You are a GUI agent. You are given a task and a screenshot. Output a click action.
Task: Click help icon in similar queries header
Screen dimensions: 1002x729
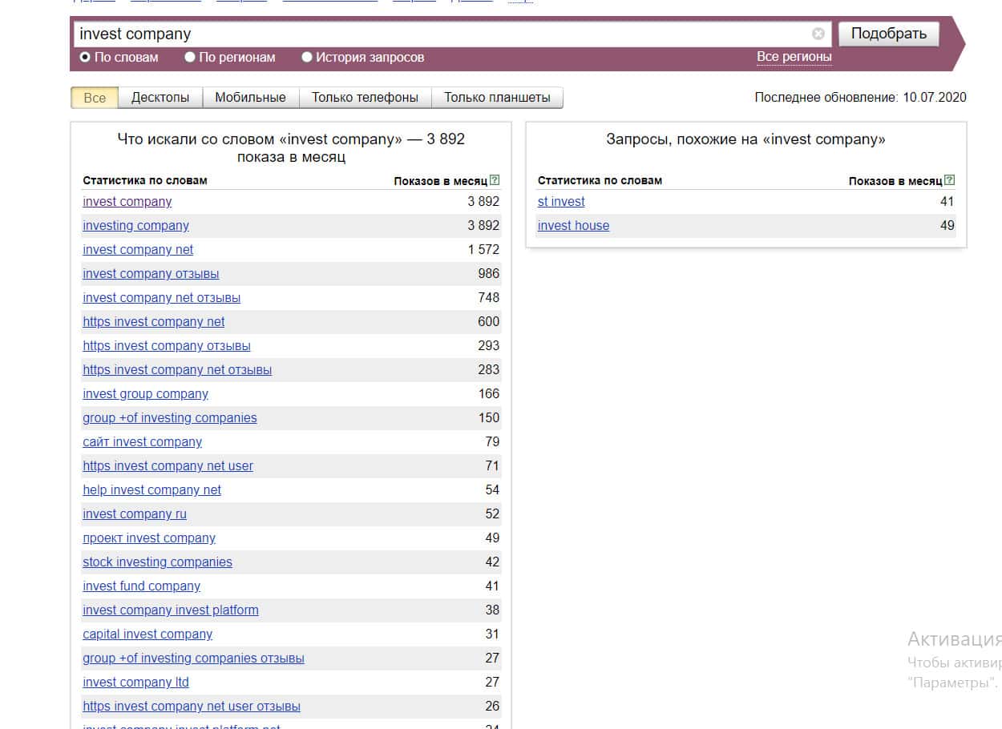pos(950,180)
